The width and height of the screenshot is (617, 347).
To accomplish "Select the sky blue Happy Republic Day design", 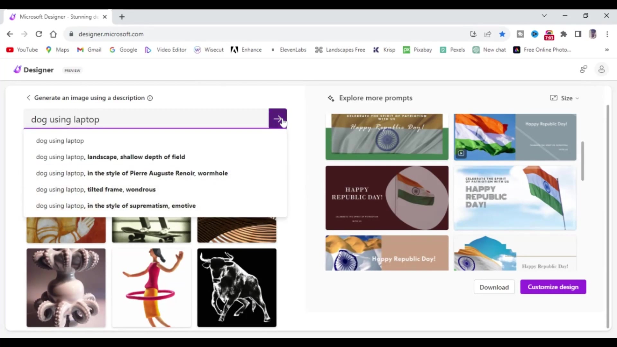I will tap(515, 198).
